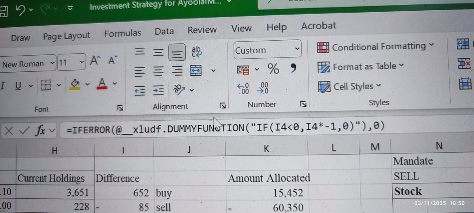Screen dimensions: 474x213
Task: Open the Draw ribbon tab
Action: click(21, 38)
